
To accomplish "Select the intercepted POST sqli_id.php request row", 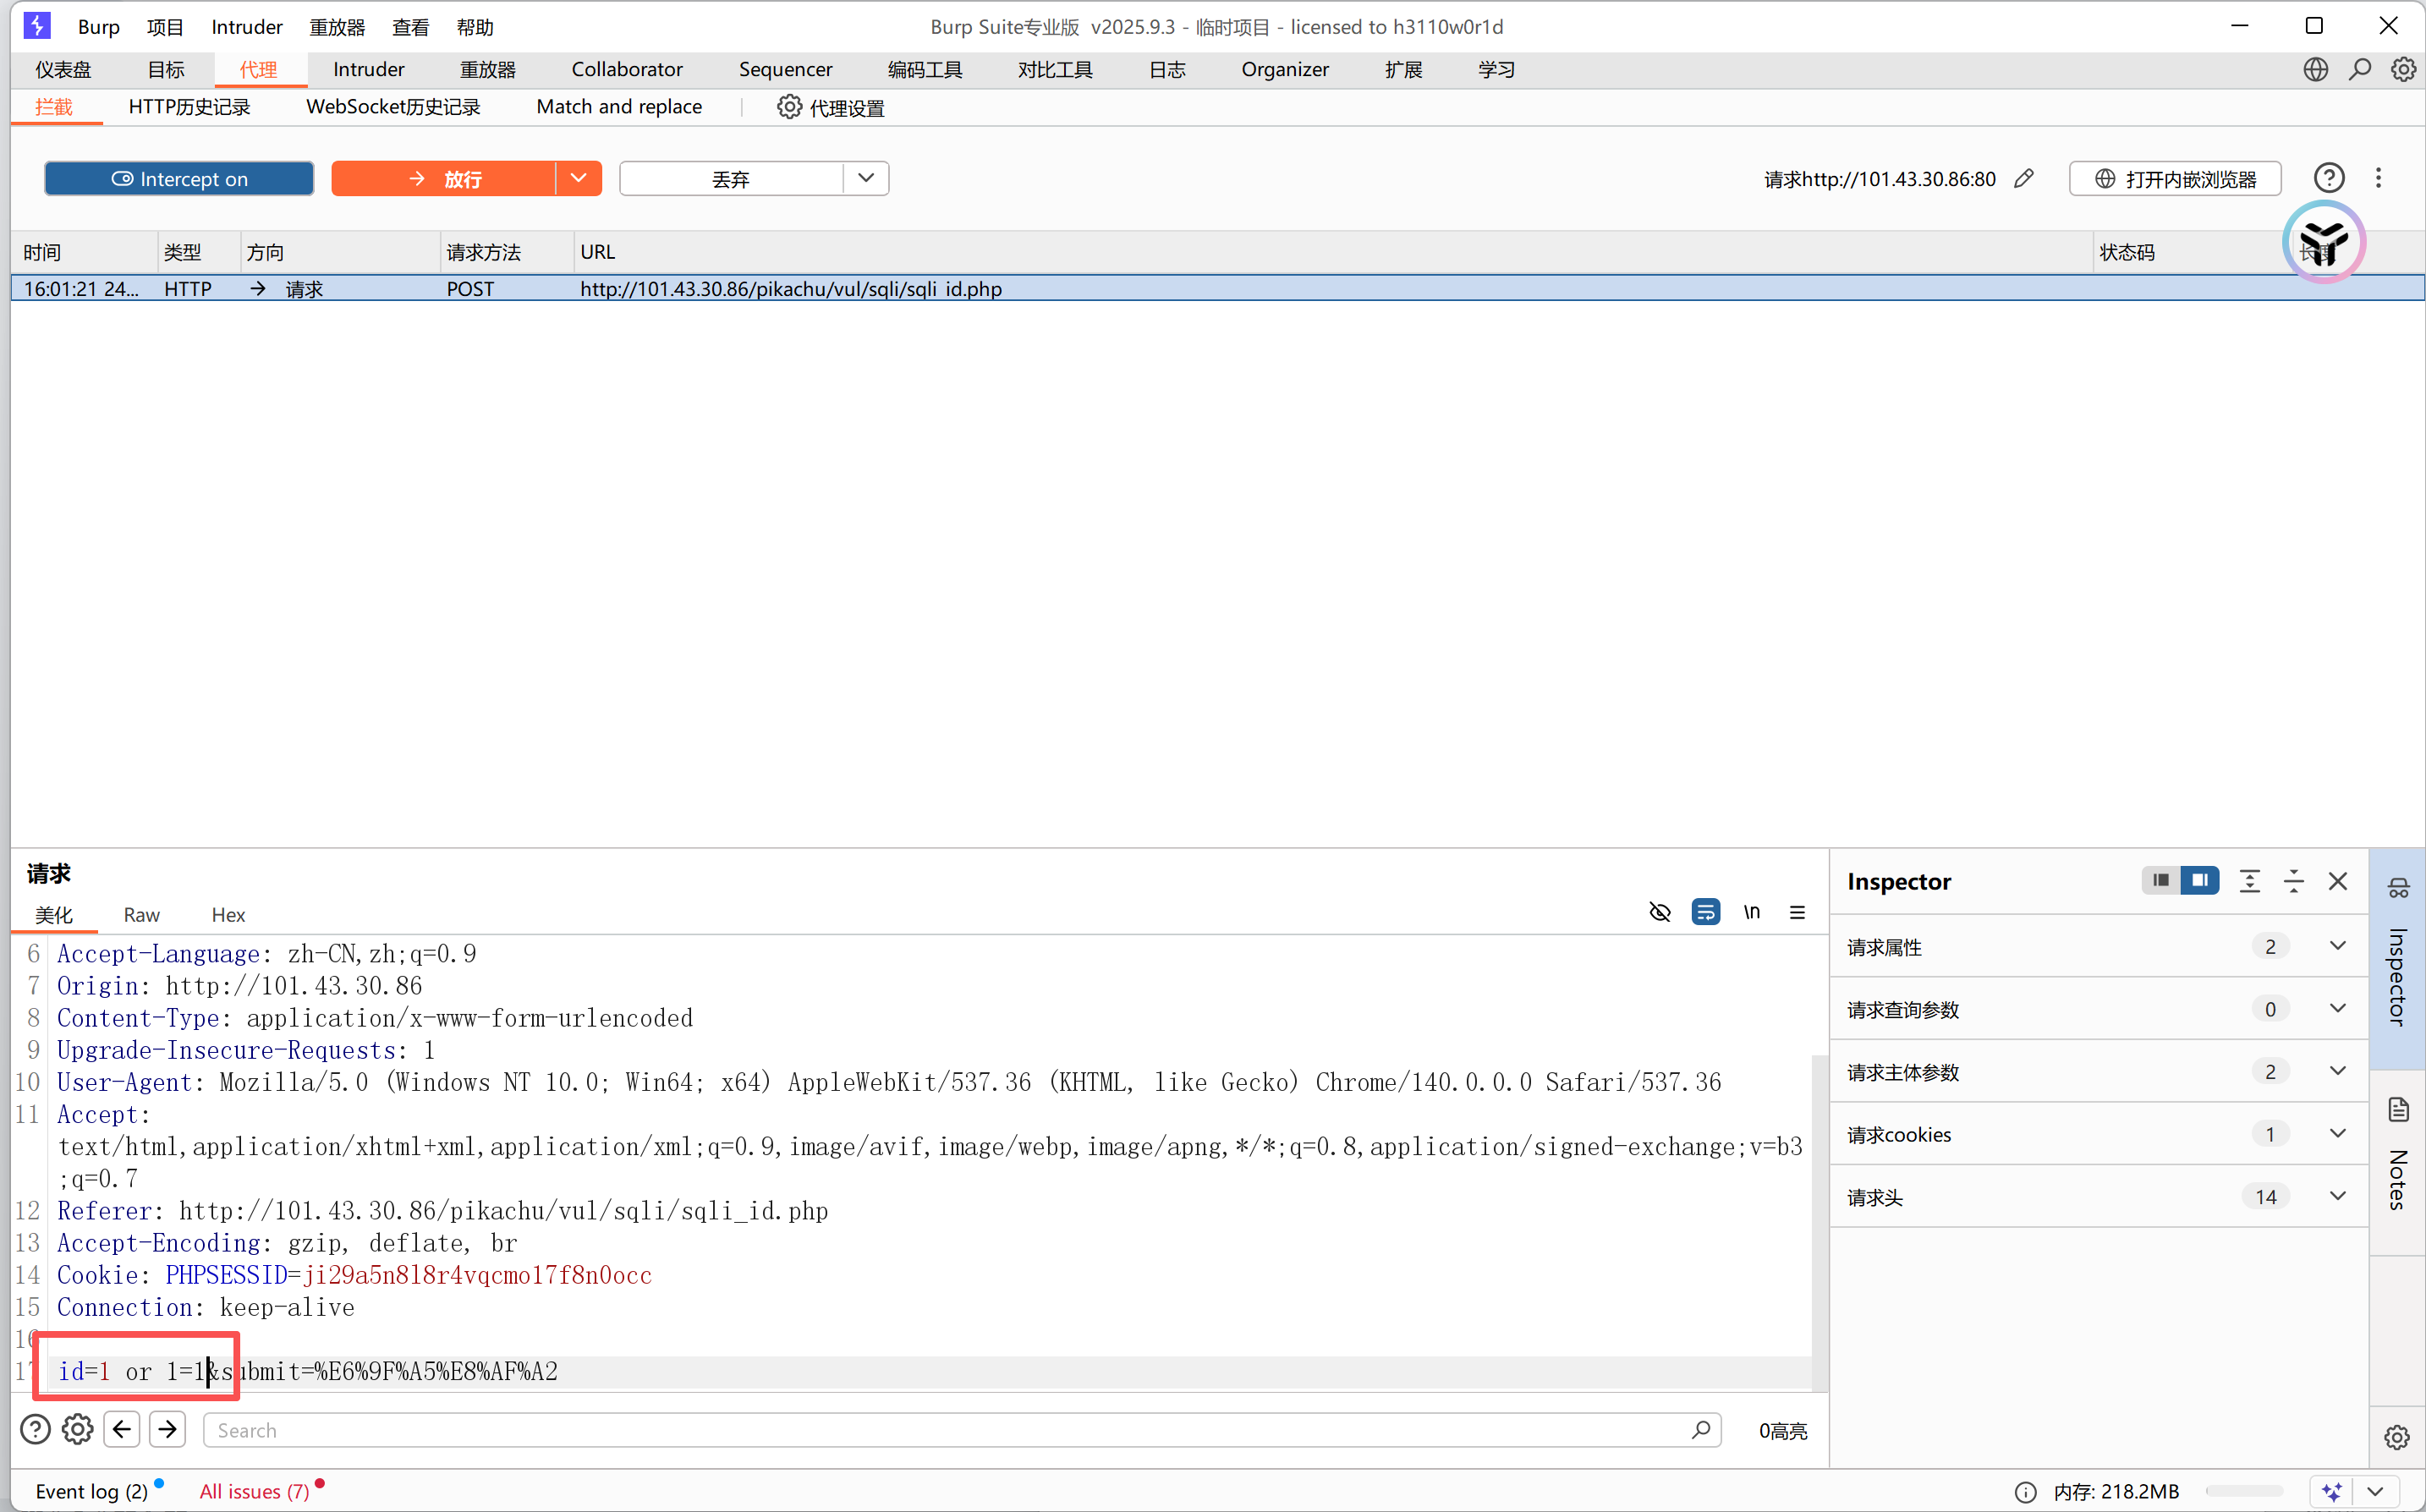I will click(1217, 289).
